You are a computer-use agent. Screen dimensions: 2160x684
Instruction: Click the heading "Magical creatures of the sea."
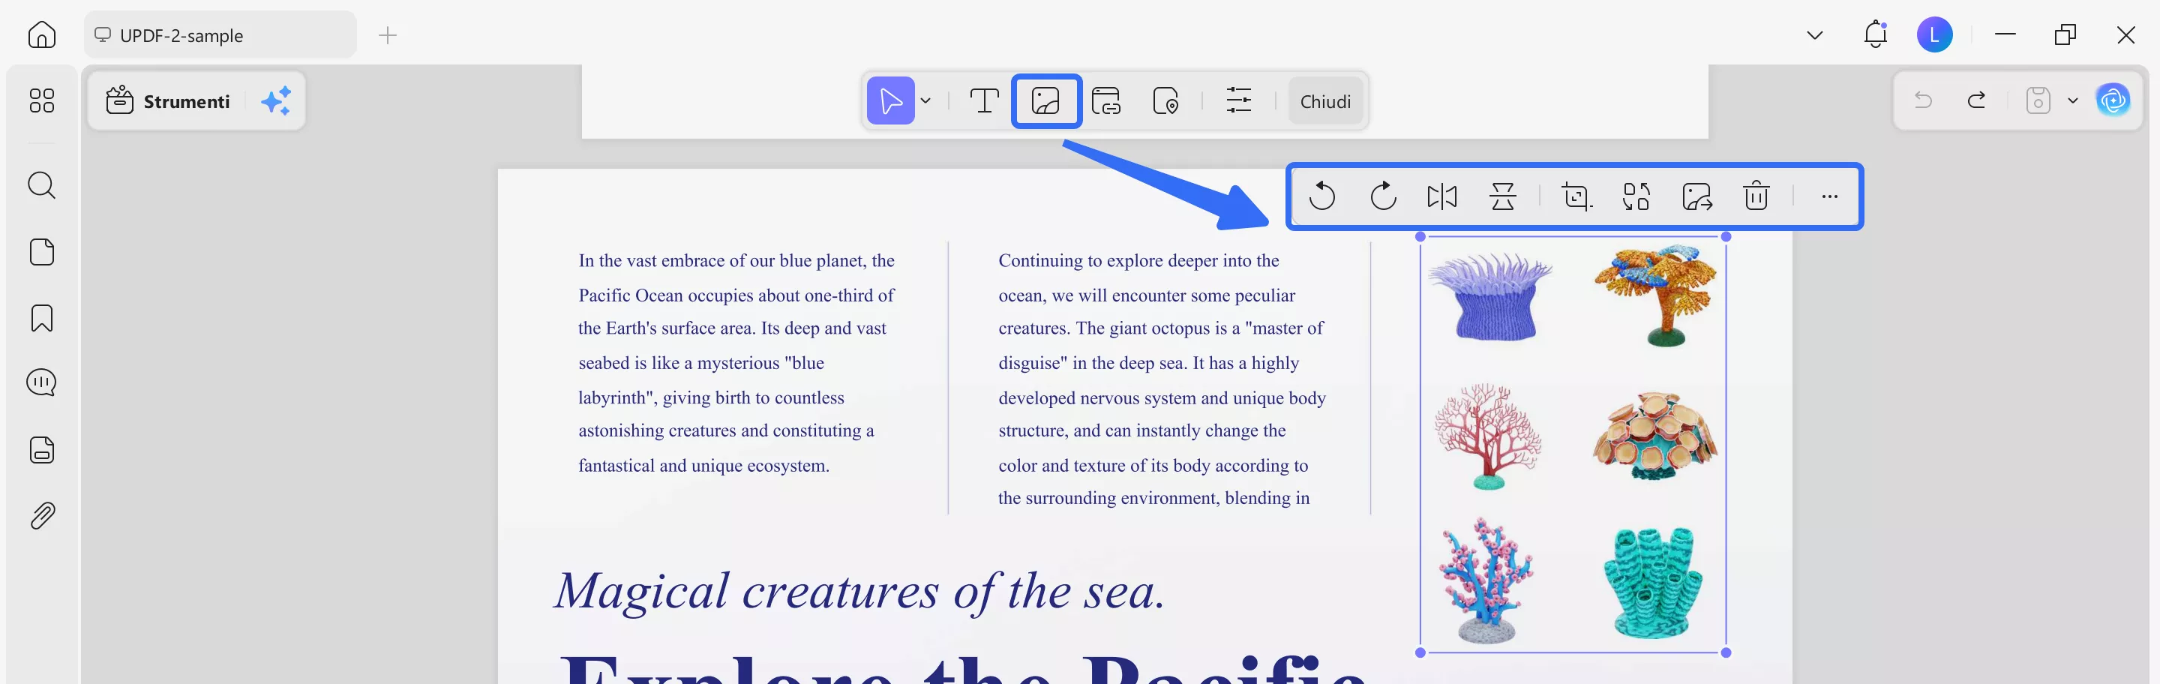[860, 592]
